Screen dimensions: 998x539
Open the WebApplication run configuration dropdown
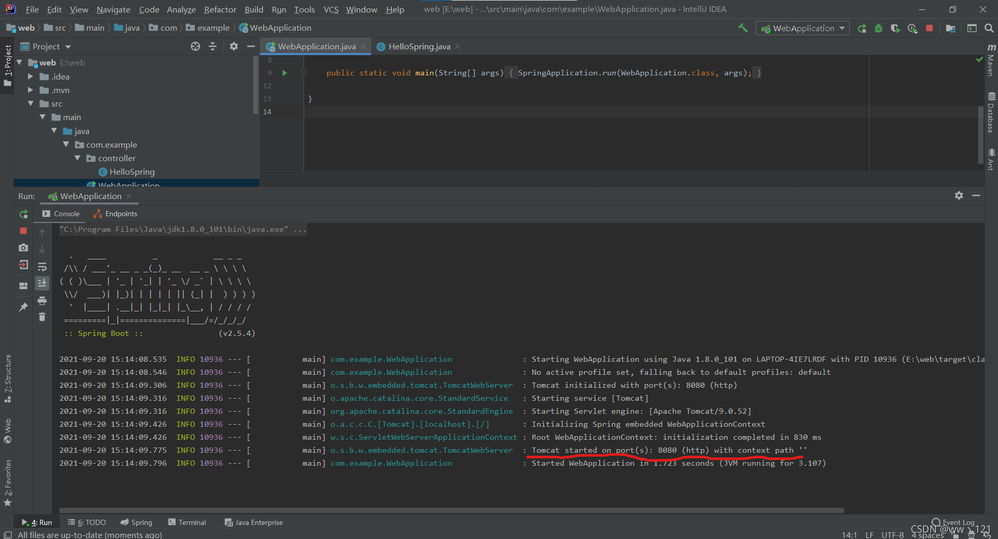(x=803, y=29)
